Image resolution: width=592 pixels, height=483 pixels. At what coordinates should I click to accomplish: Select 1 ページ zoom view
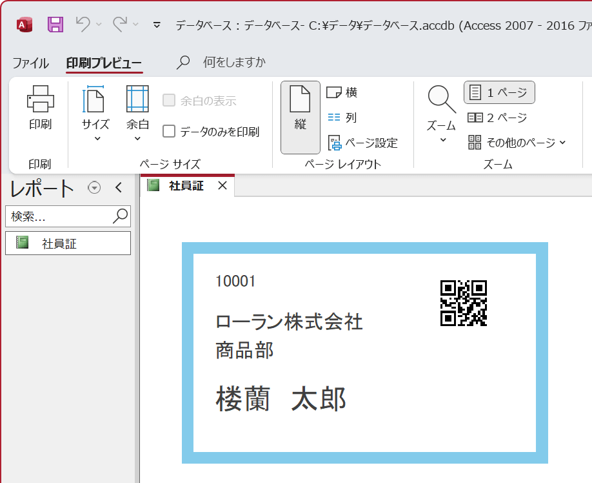pyautogui.click(x=499, y=92)
